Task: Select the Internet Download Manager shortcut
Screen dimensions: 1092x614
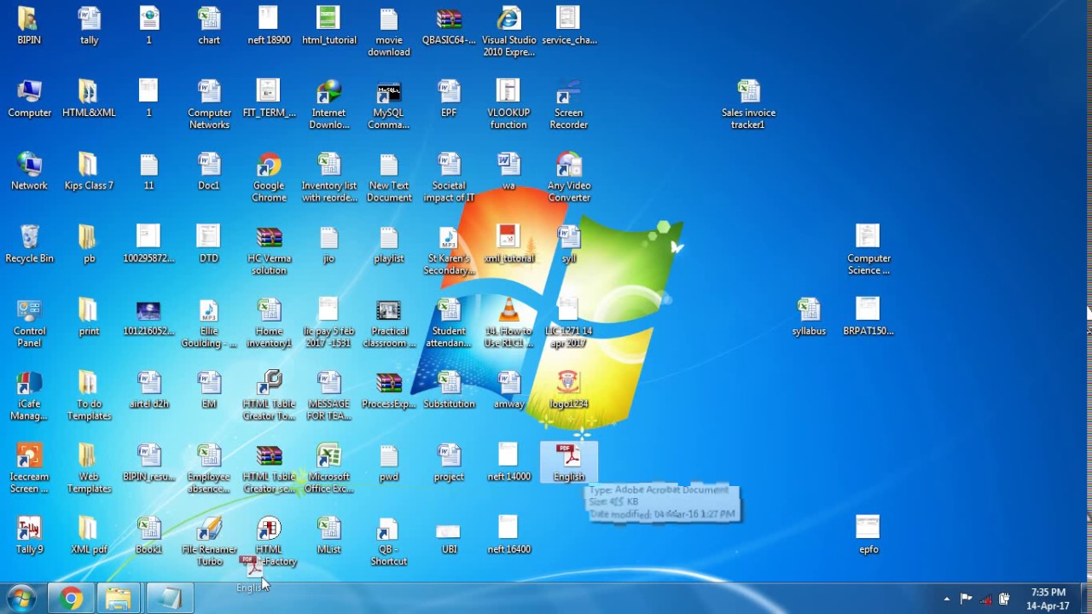Action: click(x=328, y=91)
